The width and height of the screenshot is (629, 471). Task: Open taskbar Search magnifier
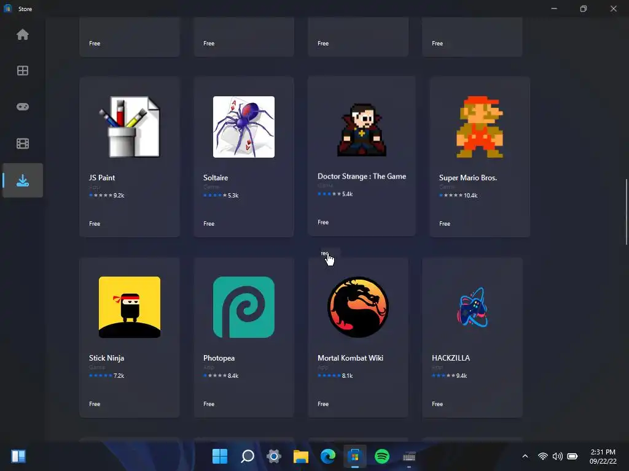tap(248, 456)
